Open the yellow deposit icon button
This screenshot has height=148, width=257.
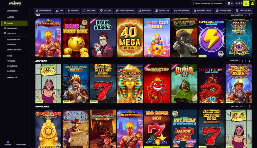pyautogui.click(x=246, y=3)
